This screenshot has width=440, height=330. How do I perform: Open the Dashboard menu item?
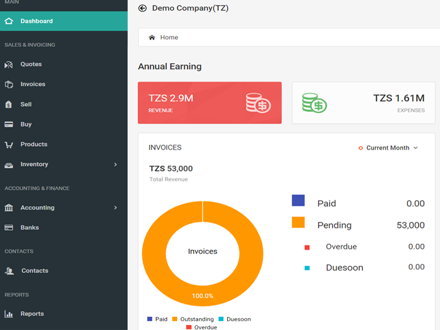(36, 21)
